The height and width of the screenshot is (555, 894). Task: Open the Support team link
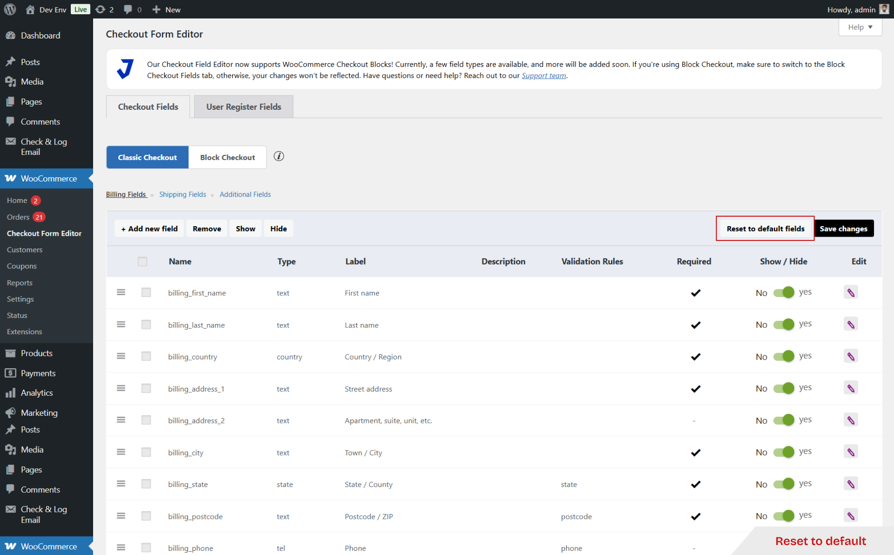543,75
